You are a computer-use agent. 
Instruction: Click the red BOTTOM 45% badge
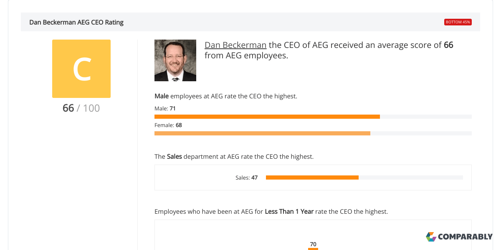(458, 22)
